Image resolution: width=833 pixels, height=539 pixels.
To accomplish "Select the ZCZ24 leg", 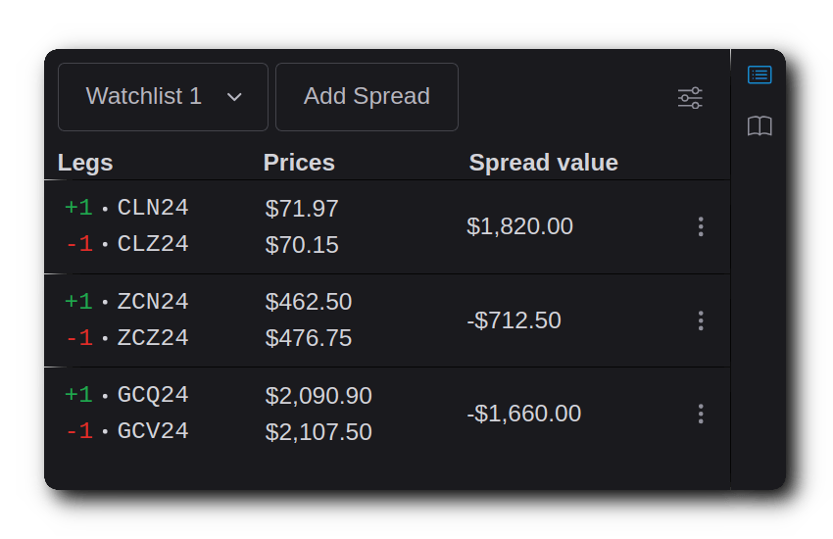I will (x=153, y=338).
